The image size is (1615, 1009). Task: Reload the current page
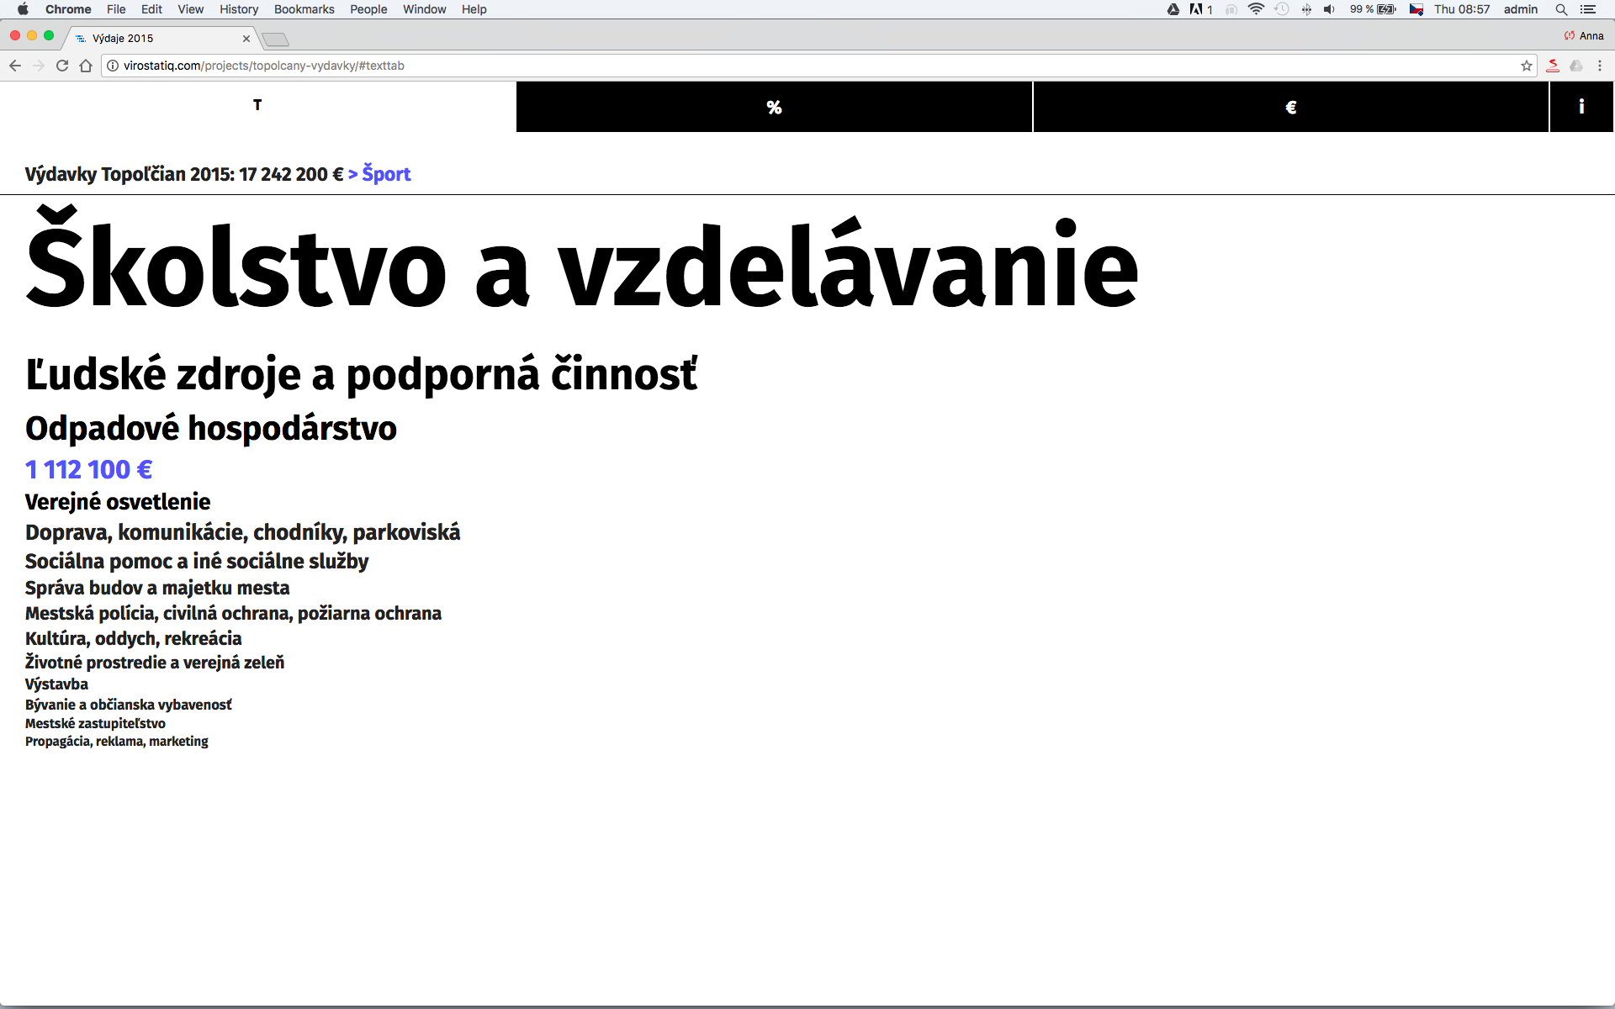(62, 66)
